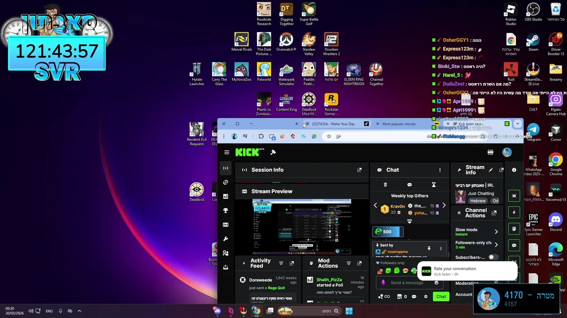567x318 pixels.
Task: Open the info circle icon at dashboard right
Action: point(514,170)
